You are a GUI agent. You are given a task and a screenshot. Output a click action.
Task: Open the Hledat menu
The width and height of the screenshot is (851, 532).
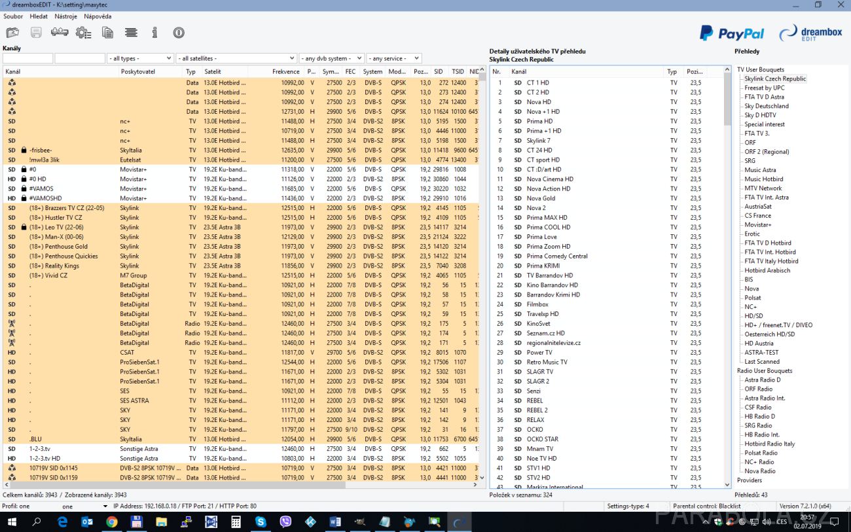tap(39, 16)
